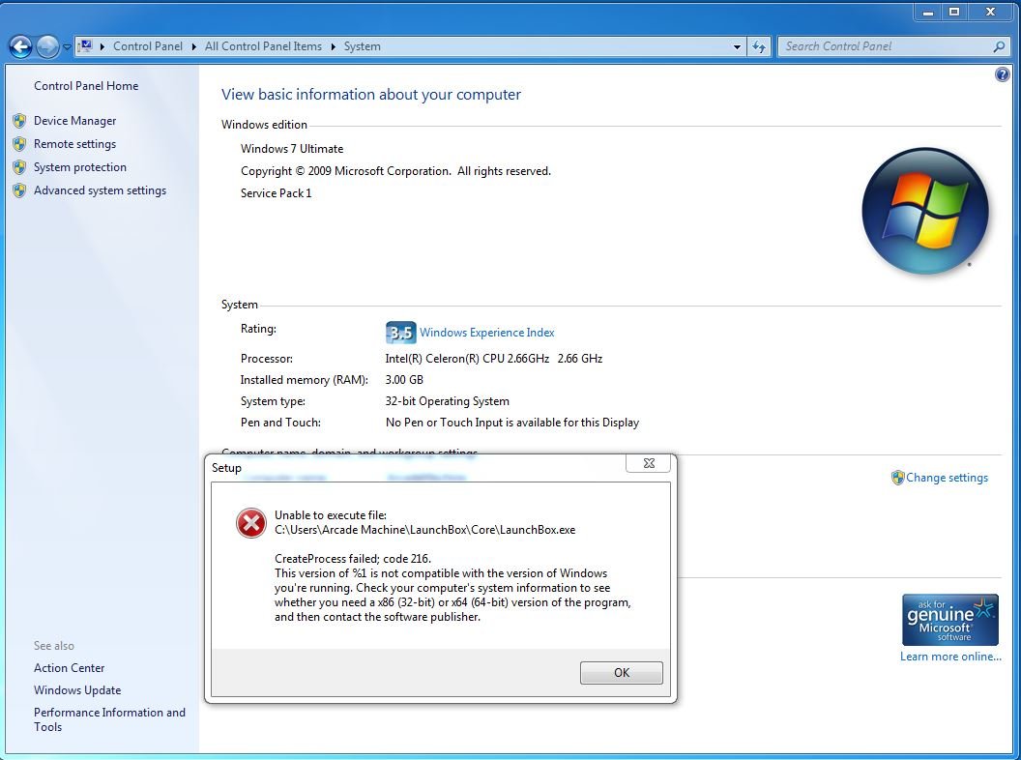1021x760 pixels.
Task: Click the Change settings link
Action: coord(947,478)
